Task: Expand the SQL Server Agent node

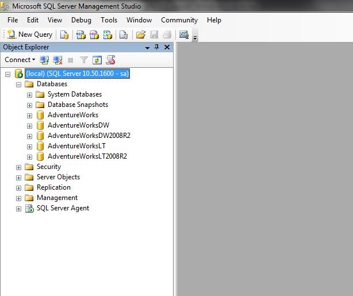Action: point(19,209)
